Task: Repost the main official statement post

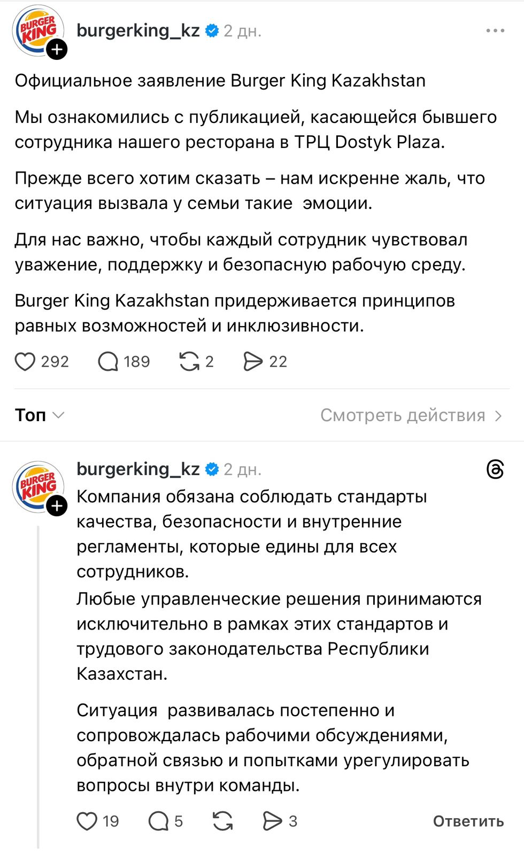Action: (189, 362)
